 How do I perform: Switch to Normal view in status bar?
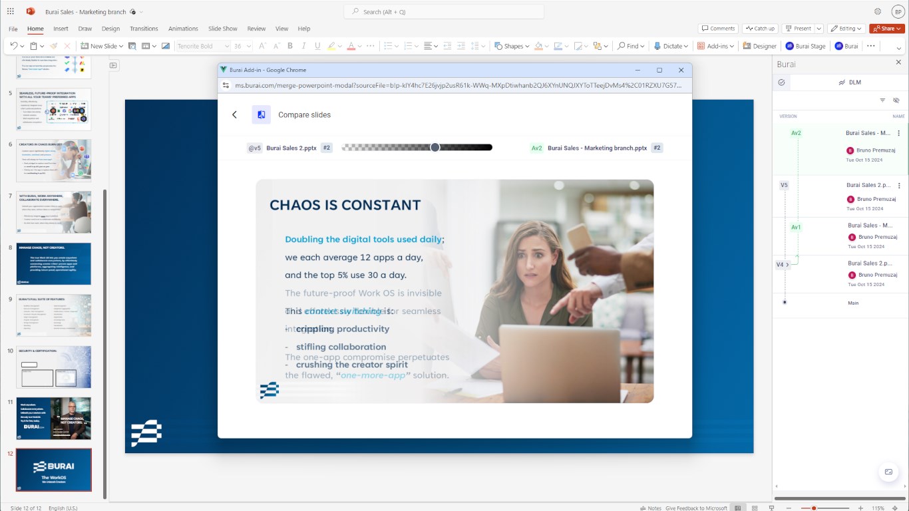click(738, 508)
